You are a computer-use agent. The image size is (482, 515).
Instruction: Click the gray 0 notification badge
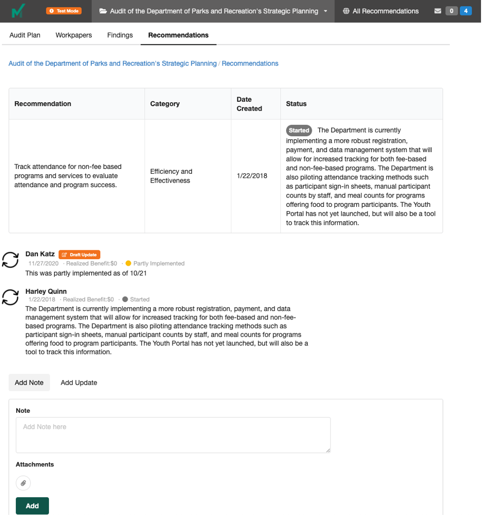451,11
